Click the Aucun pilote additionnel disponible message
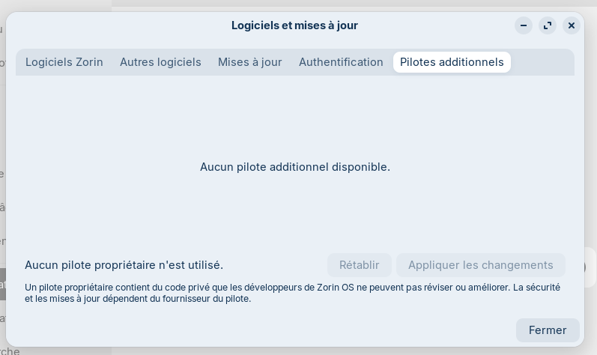Screen dimensions: 597x355 pos(295,167)
